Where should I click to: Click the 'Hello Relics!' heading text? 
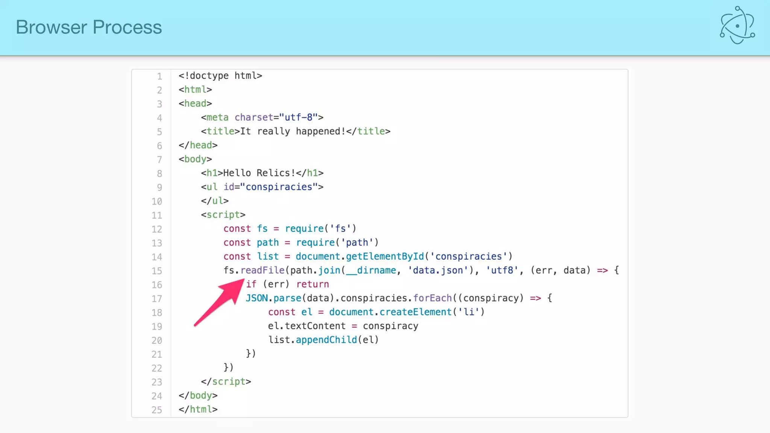259,173
